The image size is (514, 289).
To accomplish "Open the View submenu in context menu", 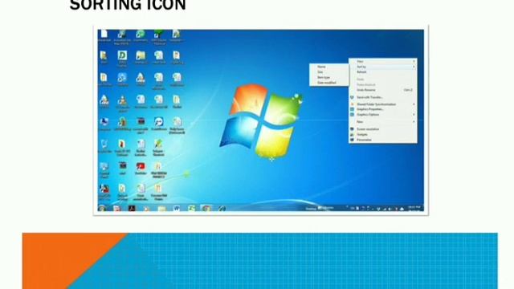I will click(383, 61).
